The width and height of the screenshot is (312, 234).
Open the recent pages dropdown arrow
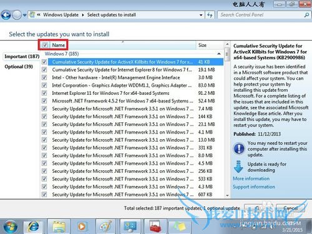25,16
